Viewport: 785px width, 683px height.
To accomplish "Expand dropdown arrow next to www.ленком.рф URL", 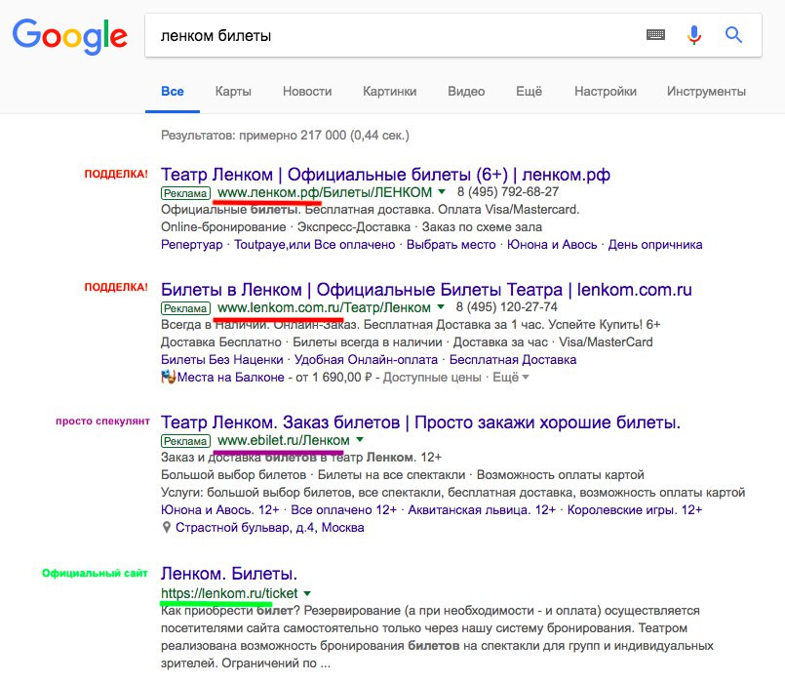I will [442, 192].
